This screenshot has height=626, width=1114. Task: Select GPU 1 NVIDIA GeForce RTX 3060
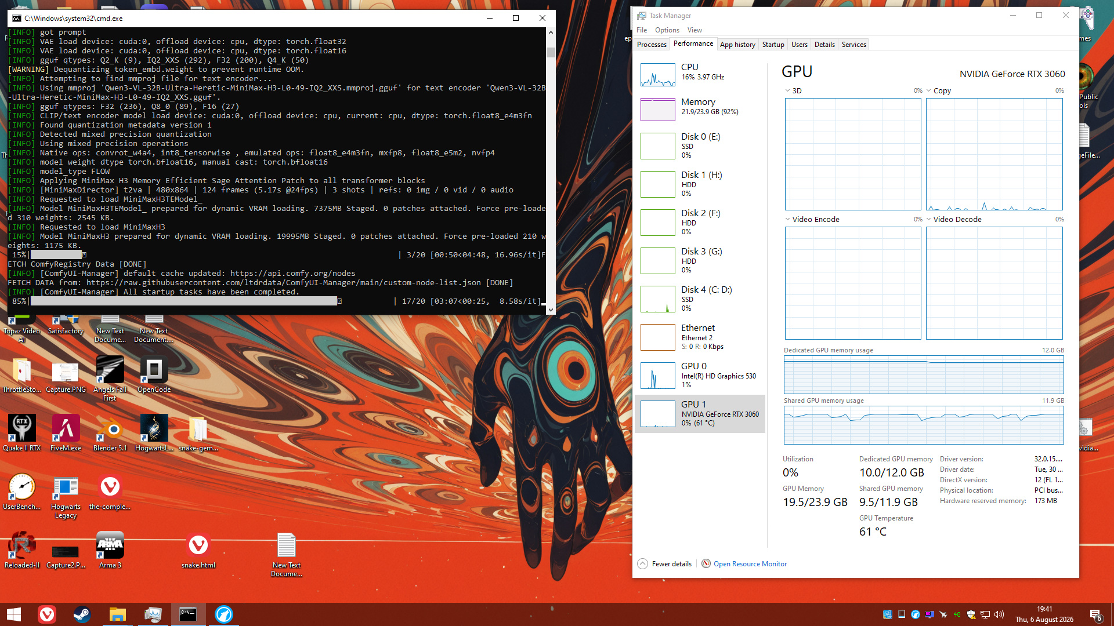click(700, 414)
